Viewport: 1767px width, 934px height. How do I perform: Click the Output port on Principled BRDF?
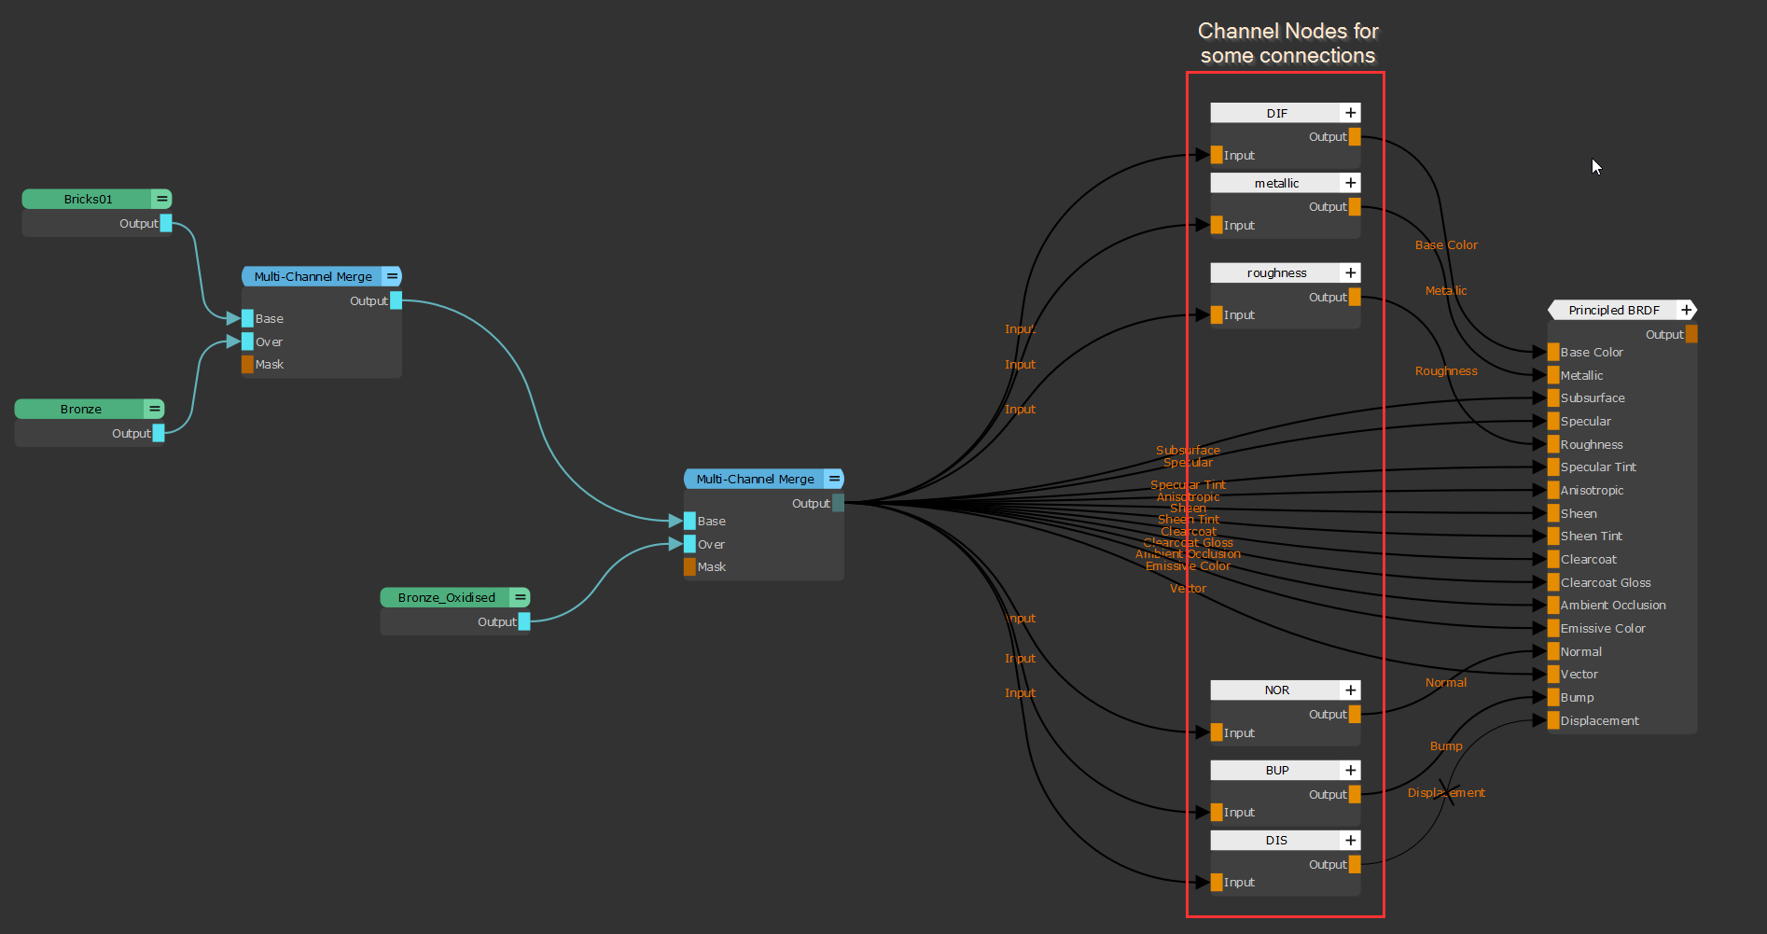[x=1691, y=334]
